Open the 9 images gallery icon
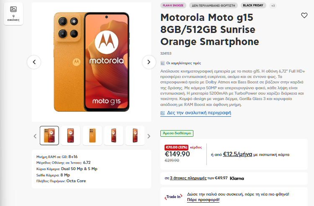 pos(13,14)
